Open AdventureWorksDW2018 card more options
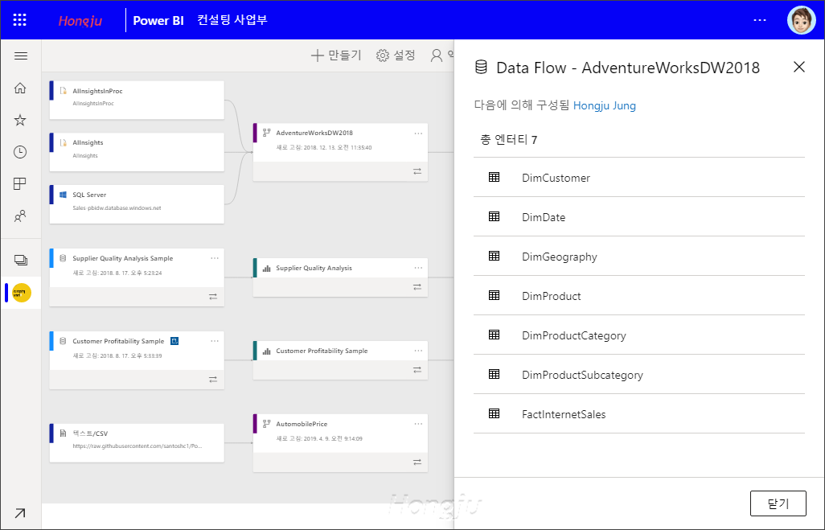The image size is (825, 530). point(418,134)
